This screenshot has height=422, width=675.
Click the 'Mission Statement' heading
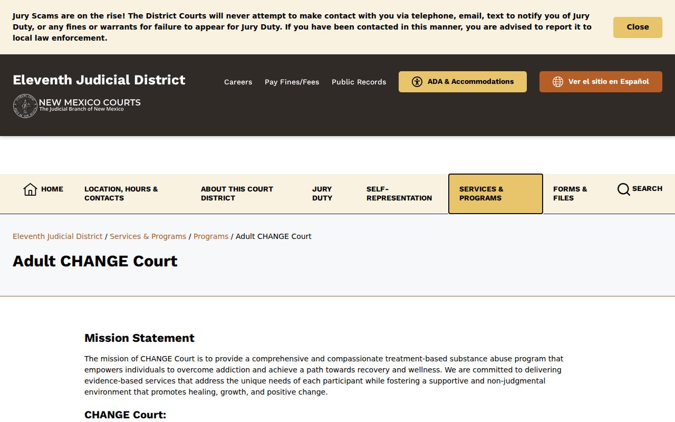139,338
